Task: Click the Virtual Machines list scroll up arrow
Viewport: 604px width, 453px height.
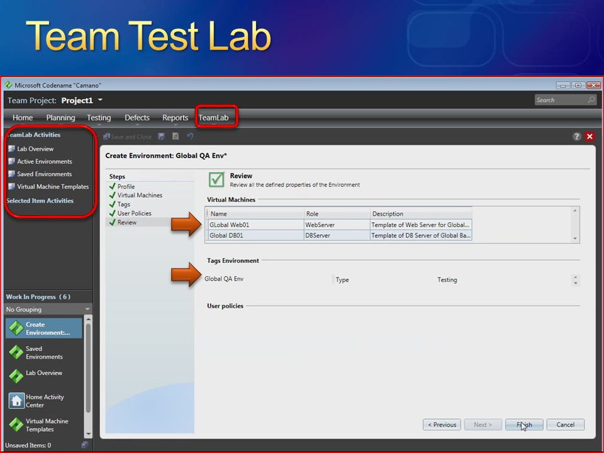Action: click(575, 210)
